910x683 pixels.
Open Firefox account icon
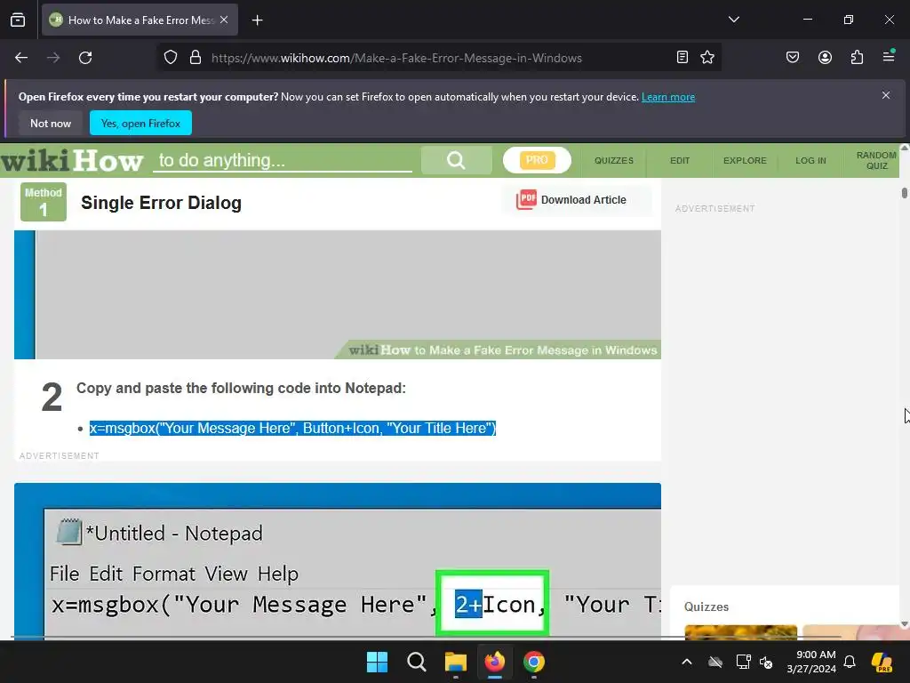point(825,57)
